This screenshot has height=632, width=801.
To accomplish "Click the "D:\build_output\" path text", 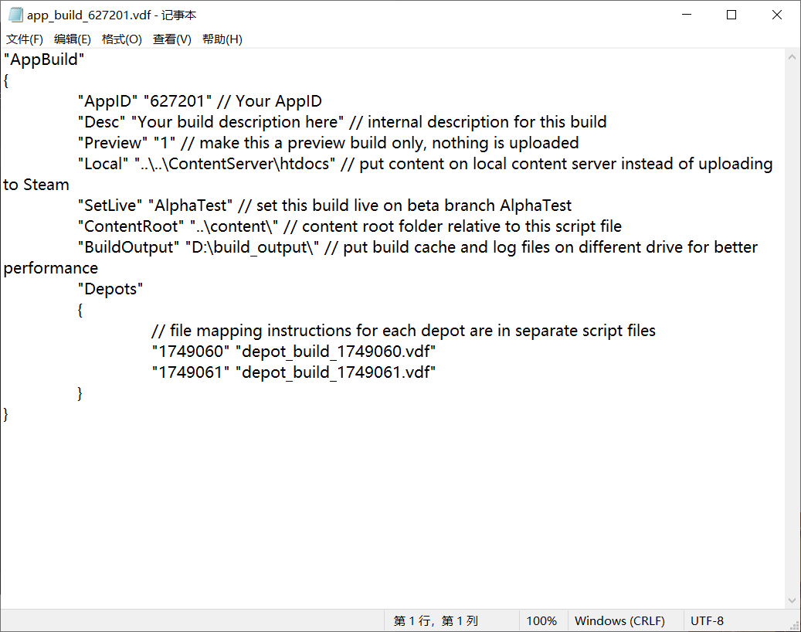I will pos(253,247).
